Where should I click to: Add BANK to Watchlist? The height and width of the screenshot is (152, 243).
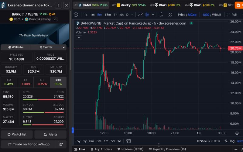(x=17, y=134)
